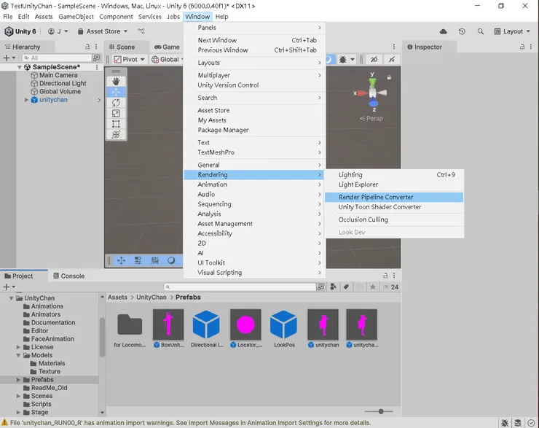This screenshot has width=539, height=428.
Task: Open the Lighting window entry
Action: pyautogui.click(x=394, y=175)
